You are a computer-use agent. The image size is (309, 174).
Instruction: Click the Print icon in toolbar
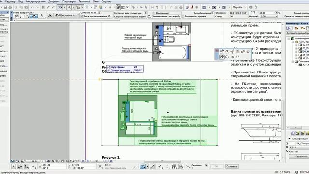coord(10,7)
